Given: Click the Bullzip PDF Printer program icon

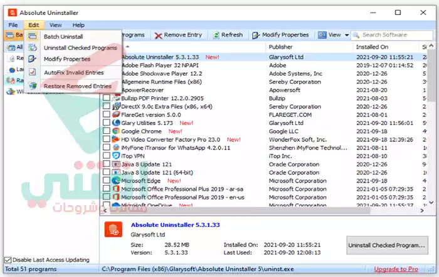Looking at the screenshot, I should [116, 98].
